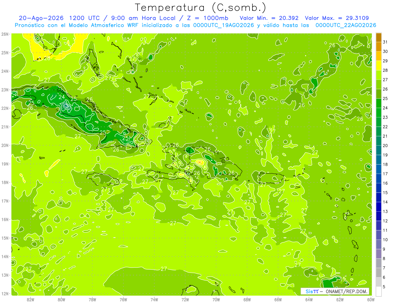Click the "24" contour label over central Cuba

pyautogui.click(x=62, y=97)
